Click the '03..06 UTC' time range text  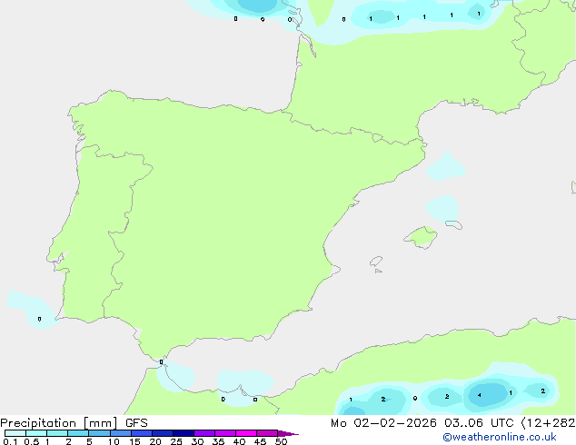pos(479,423)
